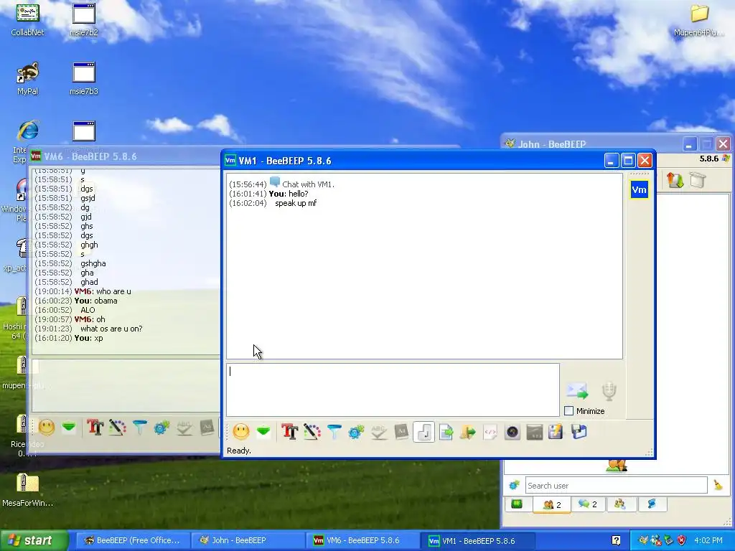Take a screenshot with camera icon in VM1

point(512,431)
